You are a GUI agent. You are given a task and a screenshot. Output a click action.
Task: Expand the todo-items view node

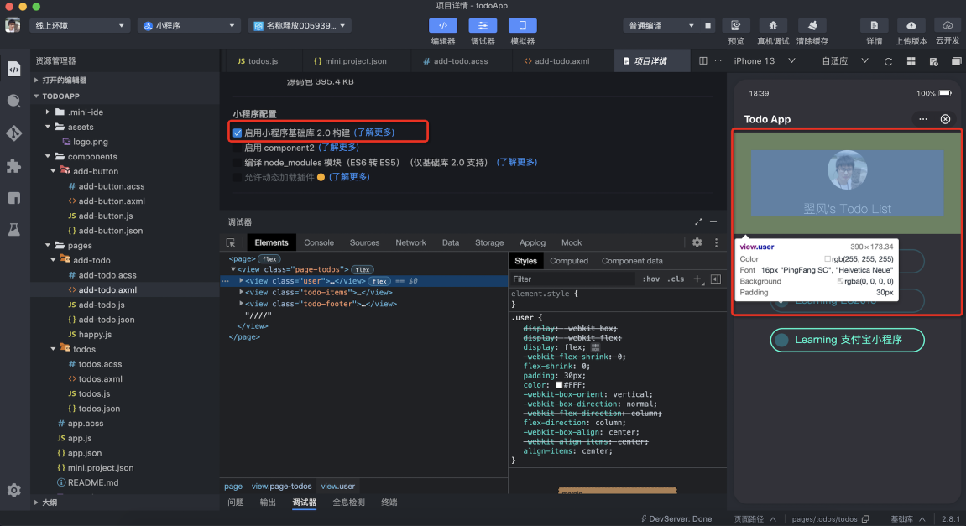(x=241, y=293)
